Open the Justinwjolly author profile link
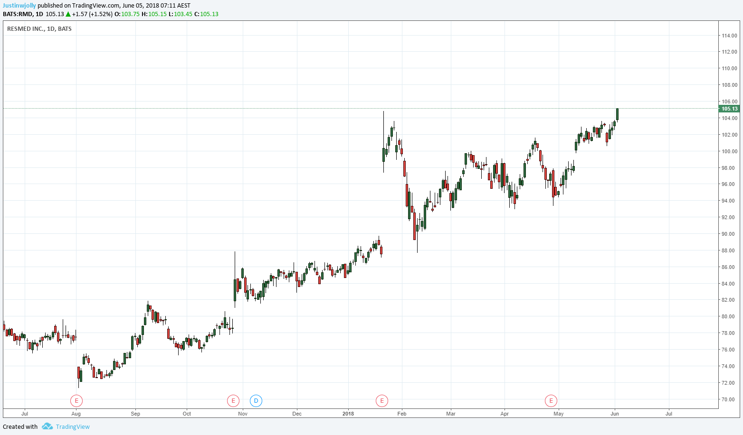The width and height of the screenshot is (743, 435). click(x=19, y=6)
